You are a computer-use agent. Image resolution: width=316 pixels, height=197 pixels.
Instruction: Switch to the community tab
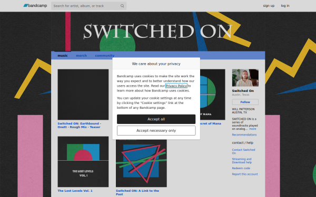point(105,56)
